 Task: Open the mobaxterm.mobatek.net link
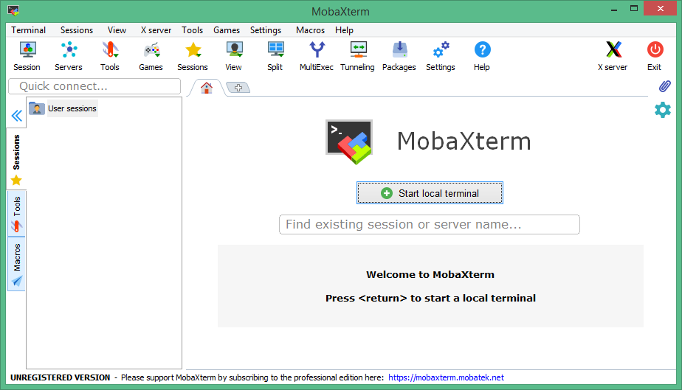click(447, 377)
